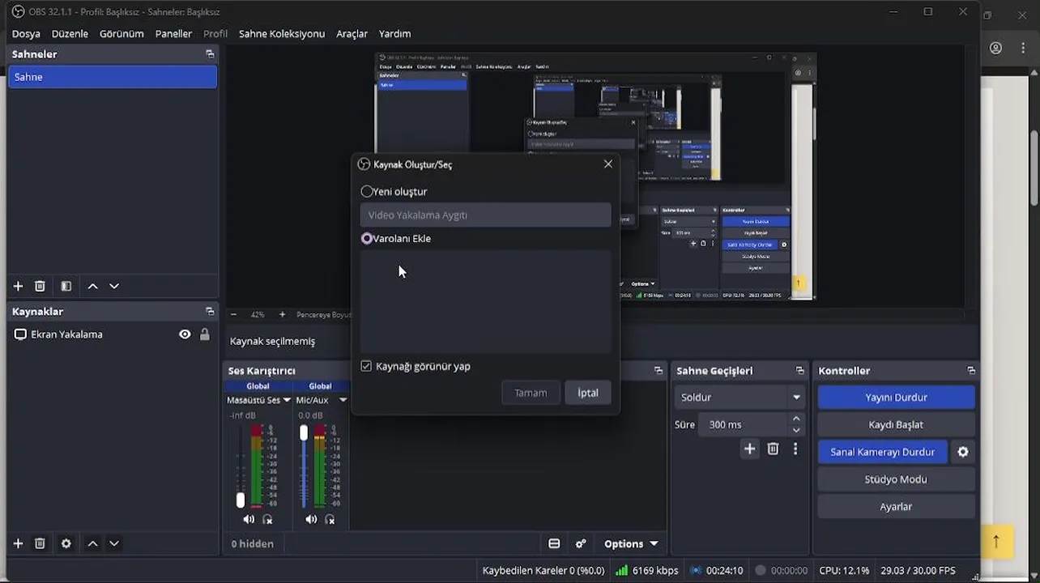Toggle monitoring headphone icon for Masaüstü Ses
The height and width of the screenshot is (583, 1040).
pos(267,519)
